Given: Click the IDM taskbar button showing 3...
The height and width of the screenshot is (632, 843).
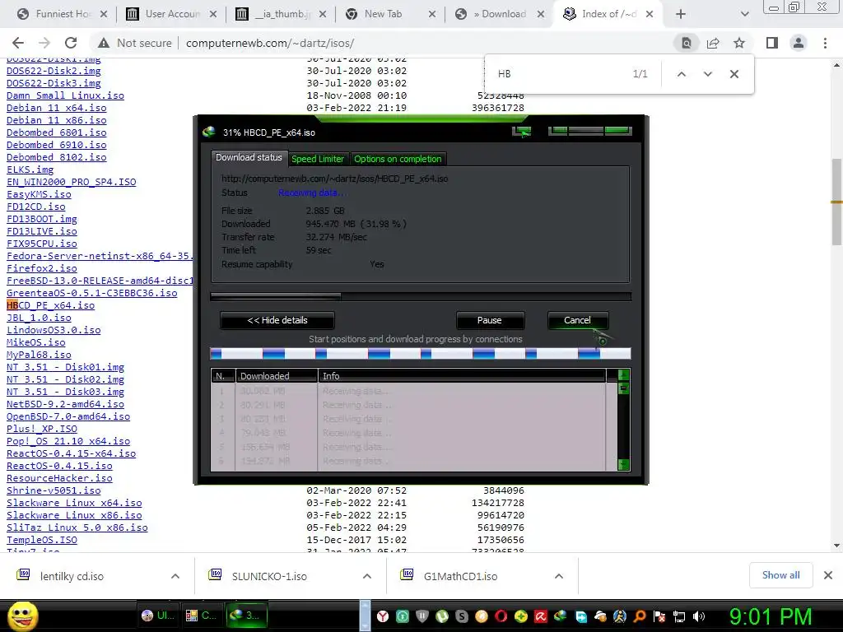Looking at the screenshot, I should coord(248,616).
